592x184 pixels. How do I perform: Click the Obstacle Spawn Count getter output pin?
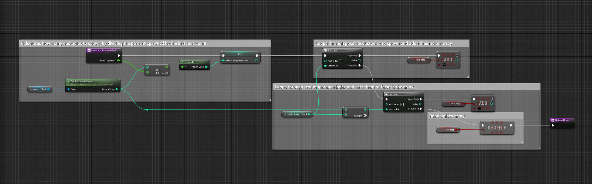[309, 114]
